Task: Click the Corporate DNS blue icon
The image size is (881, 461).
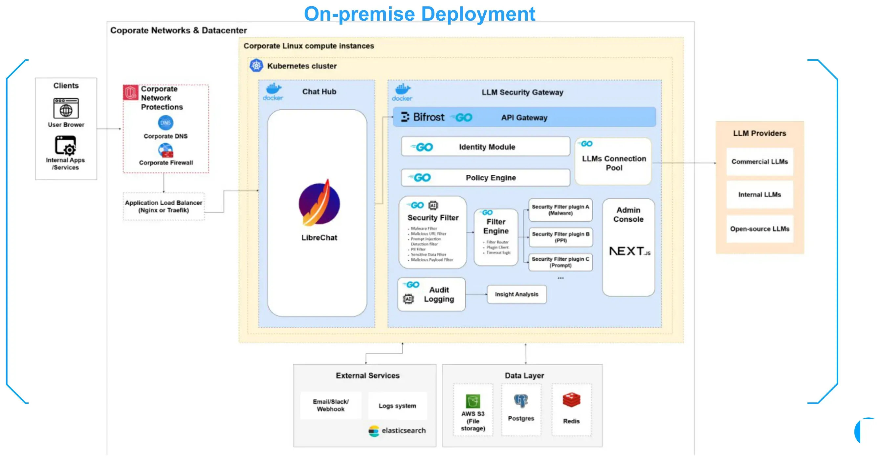Action: tap(165, 123)
